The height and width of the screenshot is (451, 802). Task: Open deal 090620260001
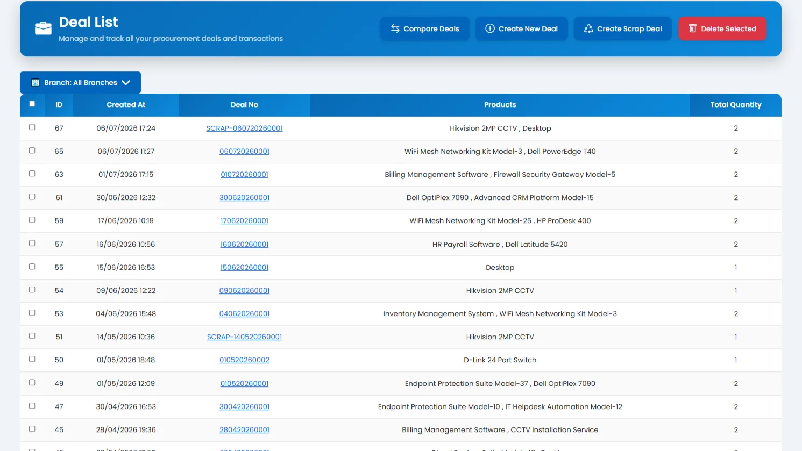tap(244, 291)
